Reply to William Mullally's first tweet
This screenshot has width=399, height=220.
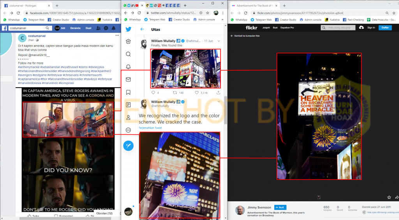153,93
